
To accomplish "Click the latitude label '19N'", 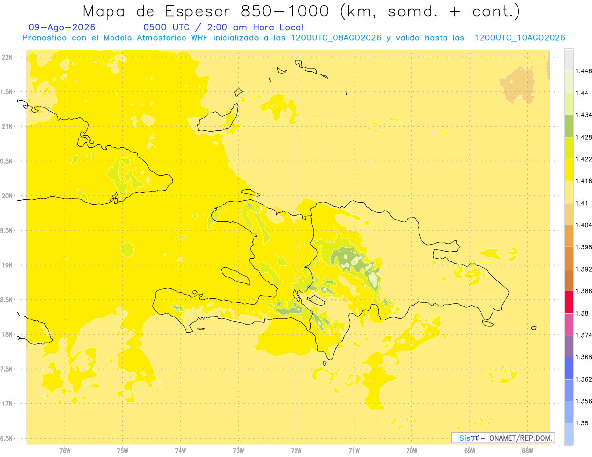I will tap(8, 265).
